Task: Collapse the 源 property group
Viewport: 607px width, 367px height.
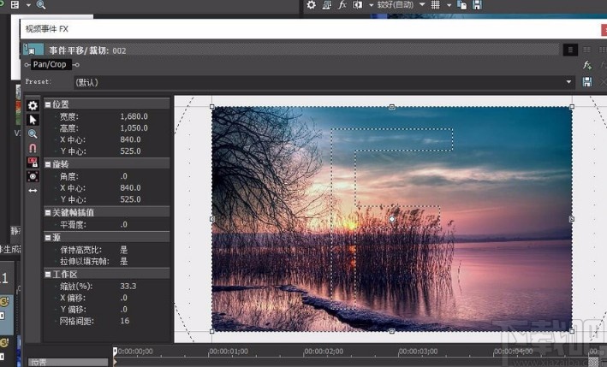Action: click(x=48, y=238)
